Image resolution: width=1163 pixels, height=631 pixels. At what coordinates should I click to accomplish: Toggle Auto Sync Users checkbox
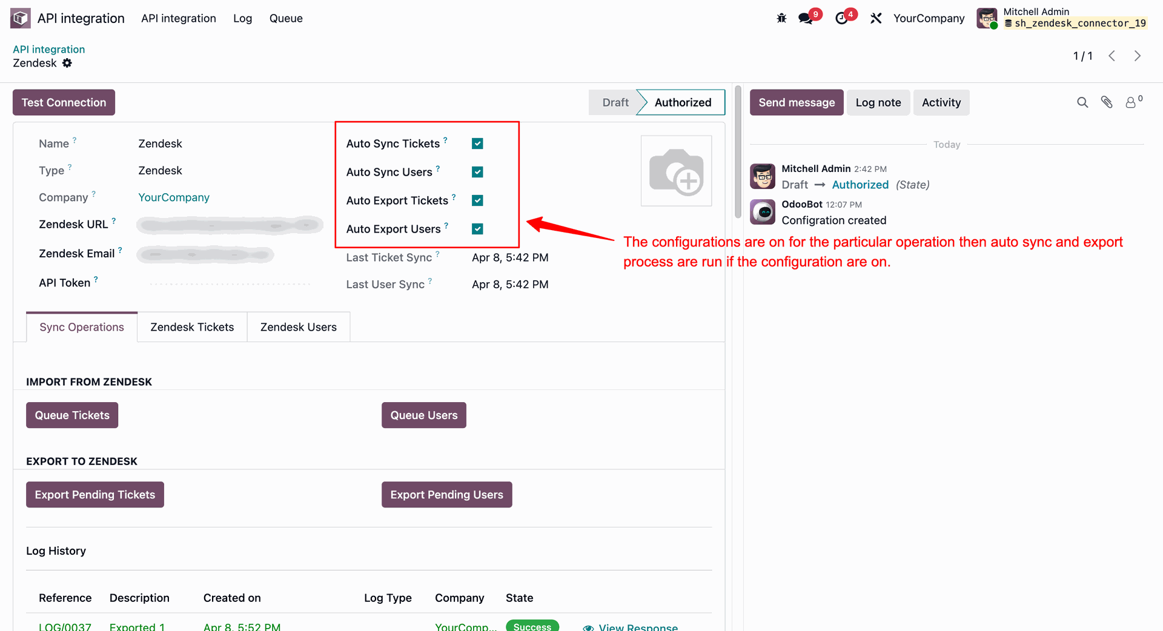(x=477, y=172)
